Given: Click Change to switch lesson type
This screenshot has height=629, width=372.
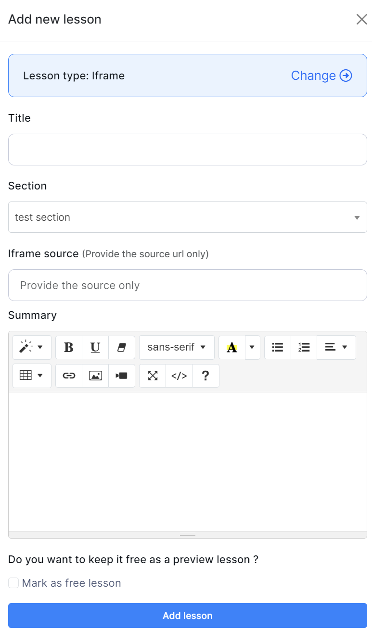Looking at the screenshot, I should (321, 75).
